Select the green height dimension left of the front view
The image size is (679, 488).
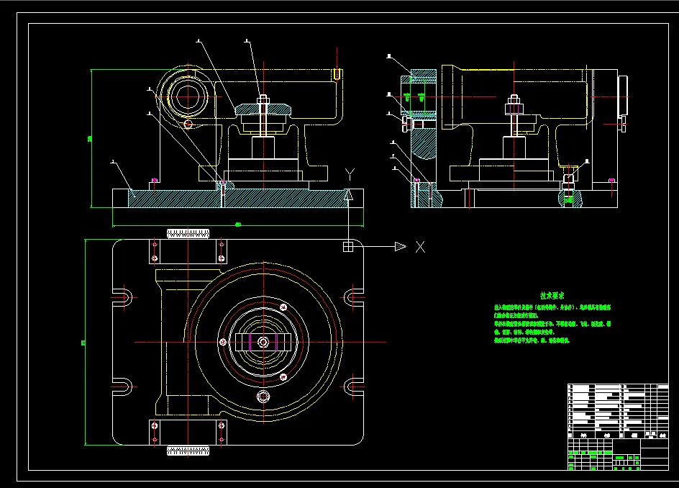(91, 139)
